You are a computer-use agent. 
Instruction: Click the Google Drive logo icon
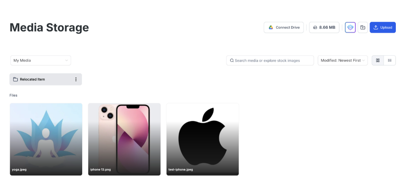pyautogui.click(x=271, y=28)
